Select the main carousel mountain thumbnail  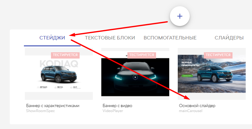pos(212,74)
